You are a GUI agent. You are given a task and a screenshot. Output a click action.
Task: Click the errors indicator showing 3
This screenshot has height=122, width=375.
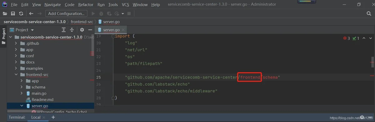coord(347,38)
